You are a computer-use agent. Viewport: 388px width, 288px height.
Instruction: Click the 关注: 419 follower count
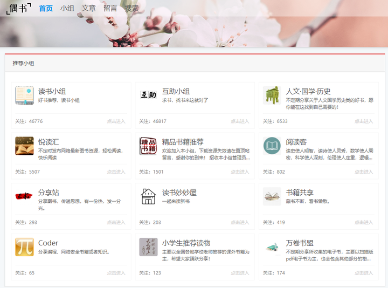point(274,222)
